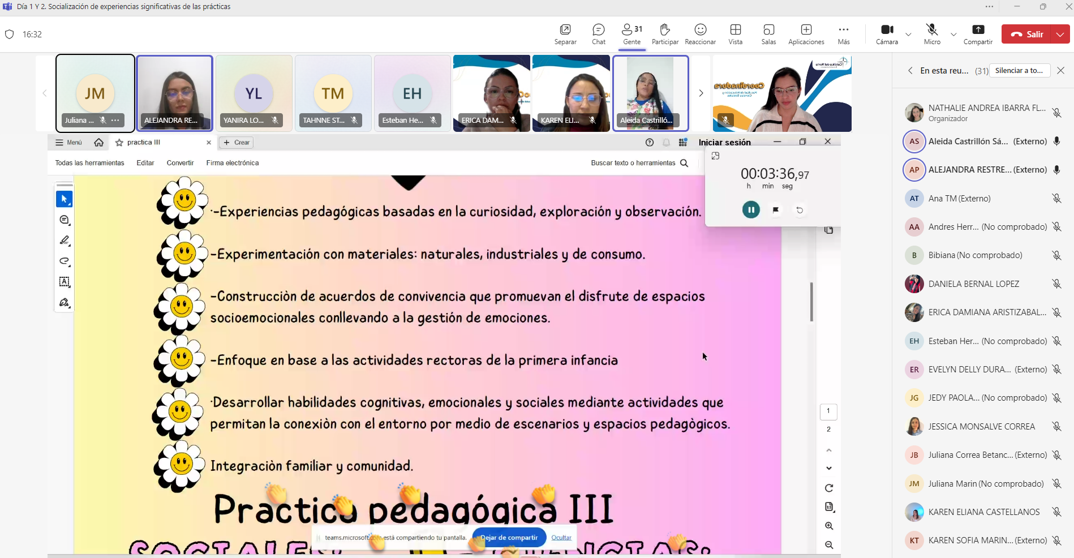
Task: Pause the stopwatch timer
Action: point(751,210)
